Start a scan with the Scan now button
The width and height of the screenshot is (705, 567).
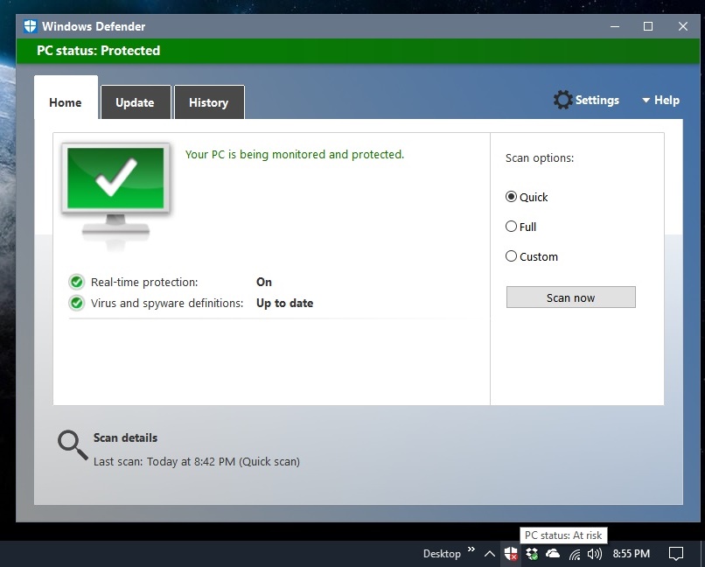570,297
